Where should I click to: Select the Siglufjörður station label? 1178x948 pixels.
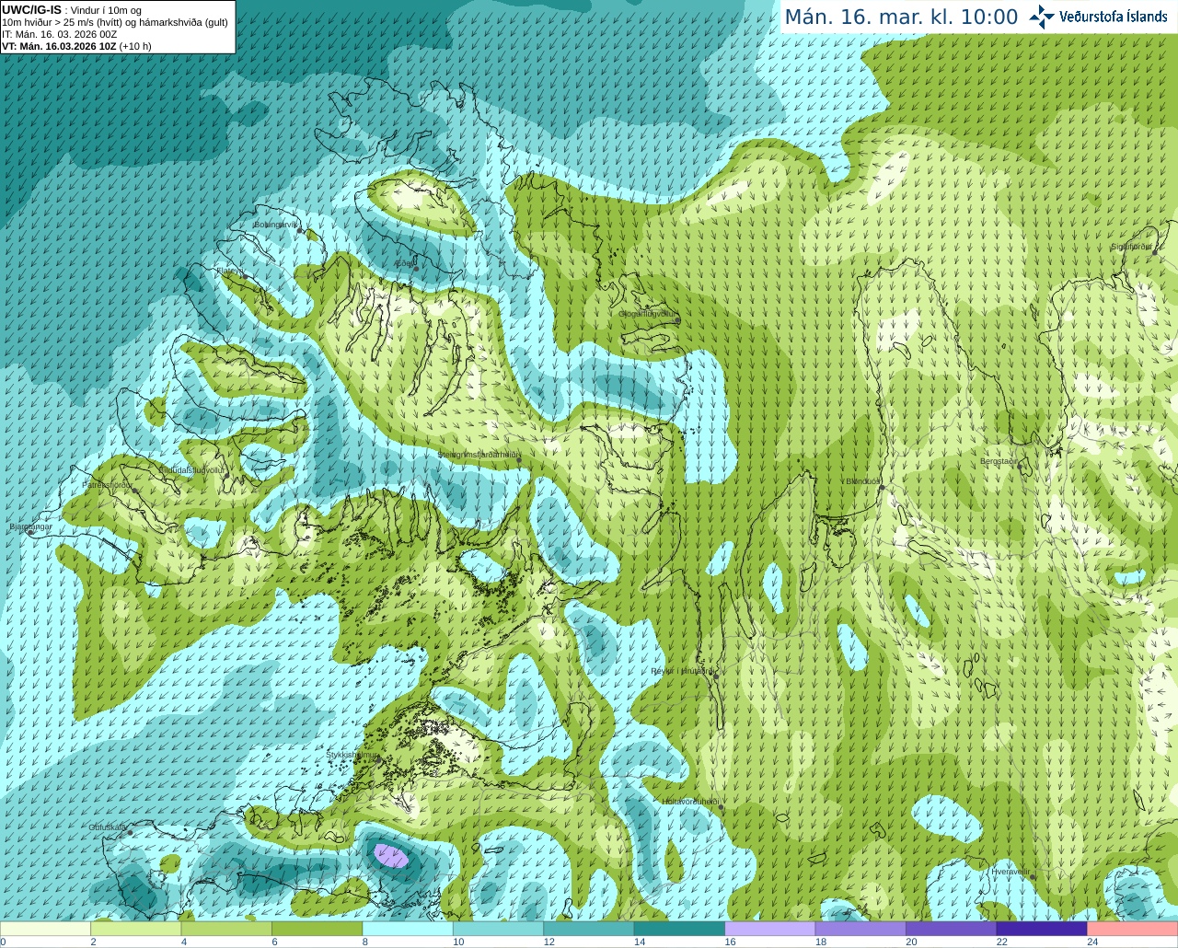(x=1131, y=247)
